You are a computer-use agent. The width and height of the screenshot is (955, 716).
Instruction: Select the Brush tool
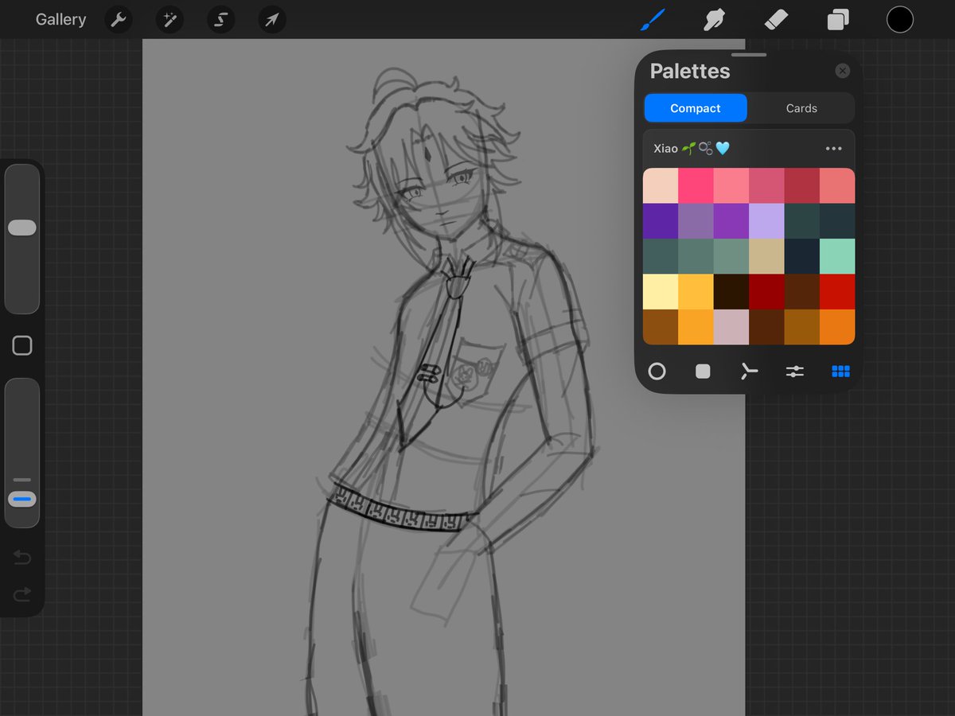point(653,20)
